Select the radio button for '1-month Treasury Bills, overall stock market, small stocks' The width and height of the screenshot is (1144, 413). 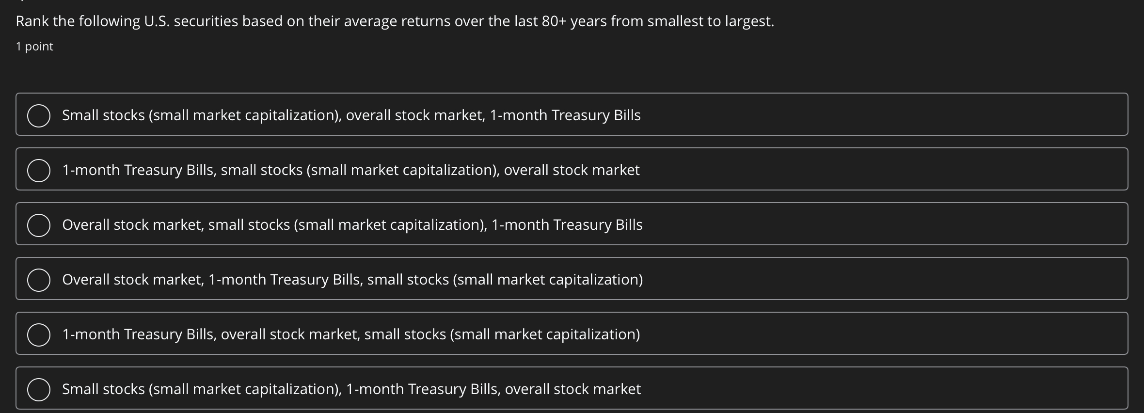[39, 334]
